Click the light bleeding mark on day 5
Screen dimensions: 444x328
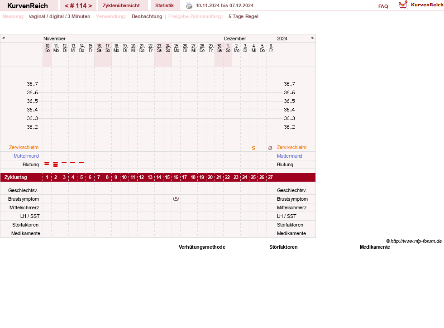[81, 163]
